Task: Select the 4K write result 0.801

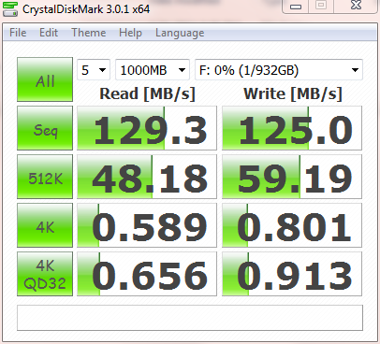Action: click(292, 225)
